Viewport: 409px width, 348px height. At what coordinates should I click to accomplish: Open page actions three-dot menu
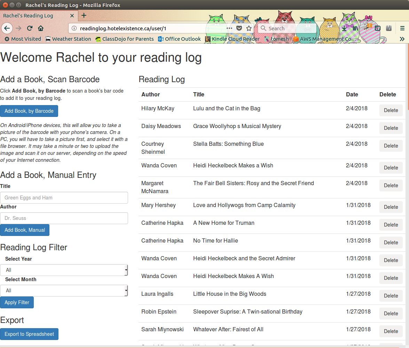click(229, 28)
